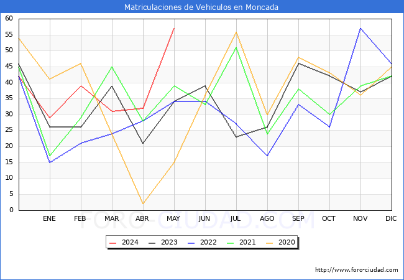Image resolution: width=404 pixels, height=280 pixels.
Task: Click the OCT month axis label
Action: pos(329,218)
